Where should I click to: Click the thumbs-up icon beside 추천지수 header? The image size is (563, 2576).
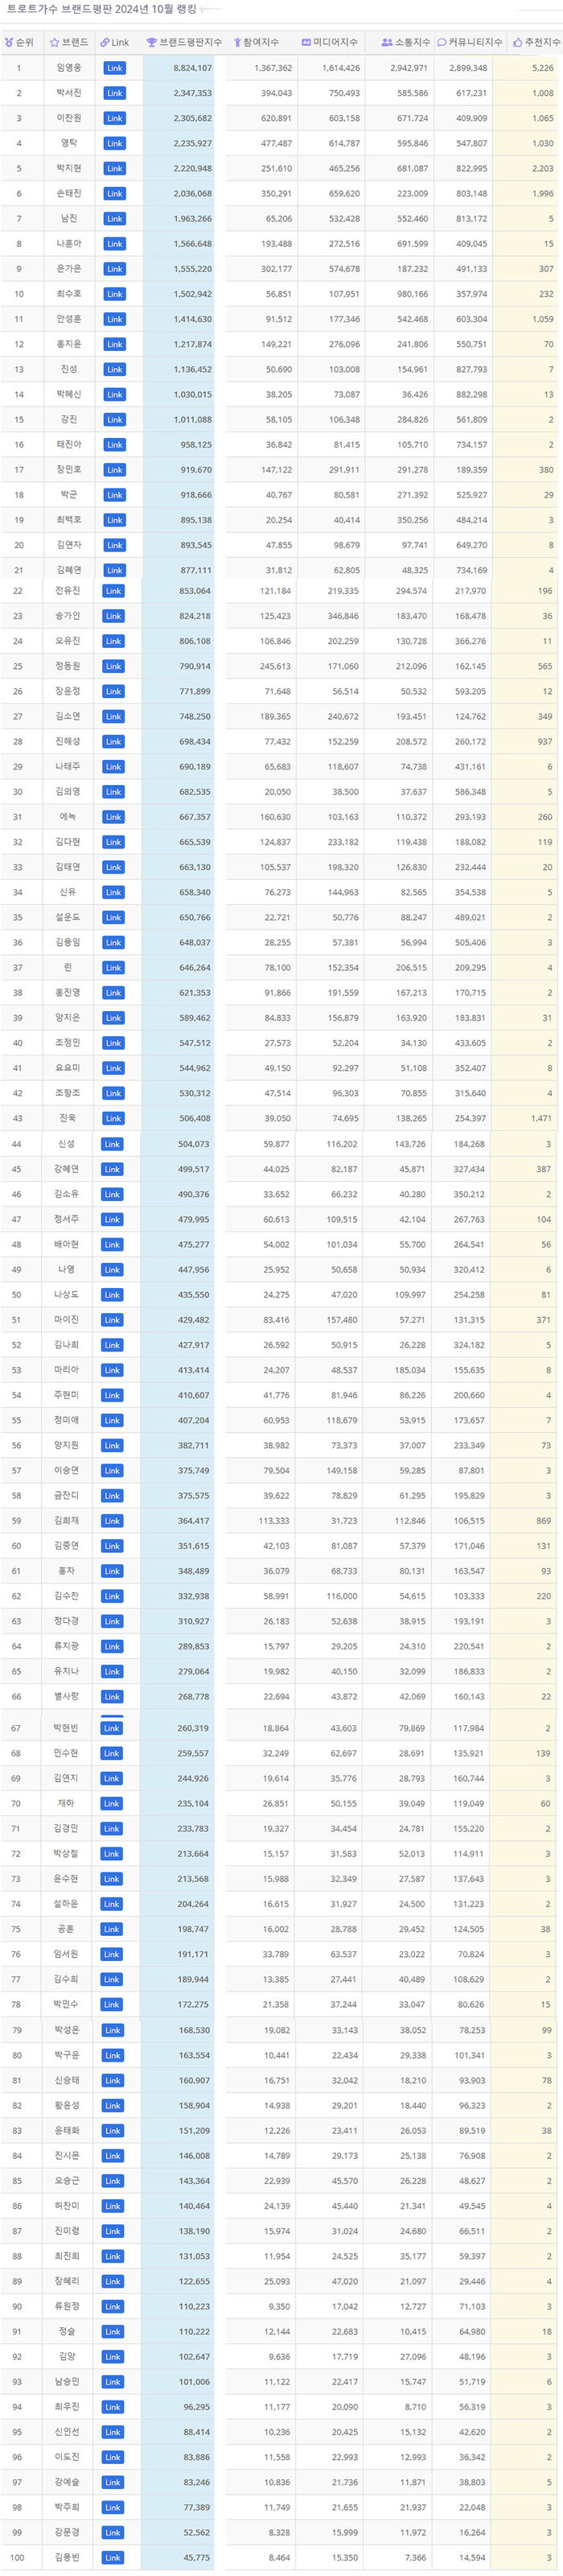tap(518, 42)
